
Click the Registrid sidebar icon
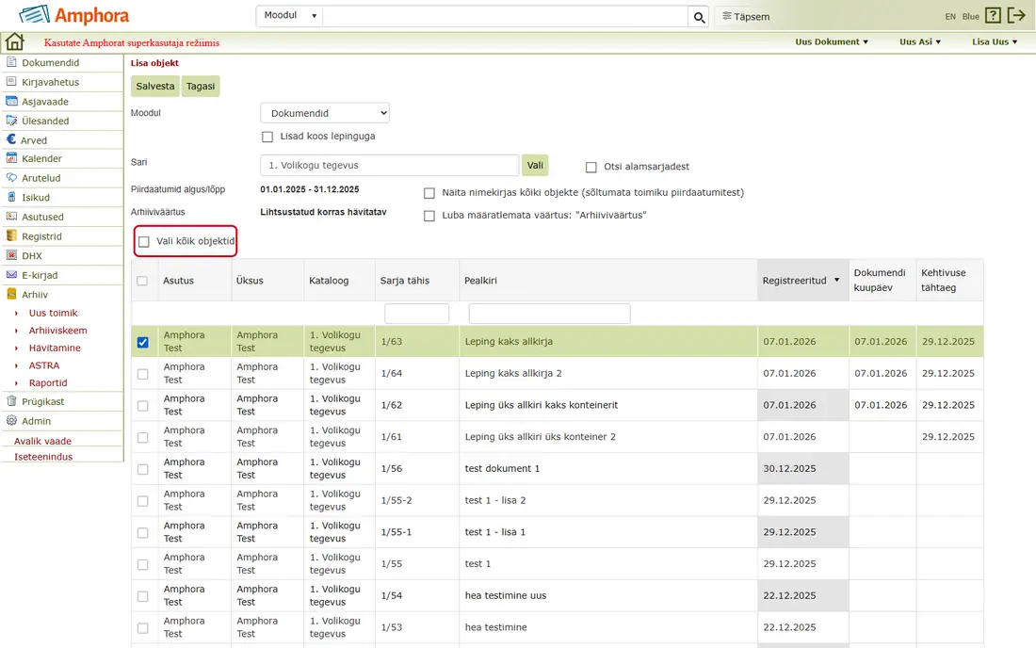(x=11, y=235)
